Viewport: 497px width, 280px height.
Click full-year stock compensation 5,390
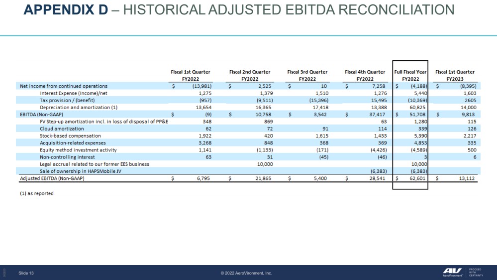coord(420,136)
